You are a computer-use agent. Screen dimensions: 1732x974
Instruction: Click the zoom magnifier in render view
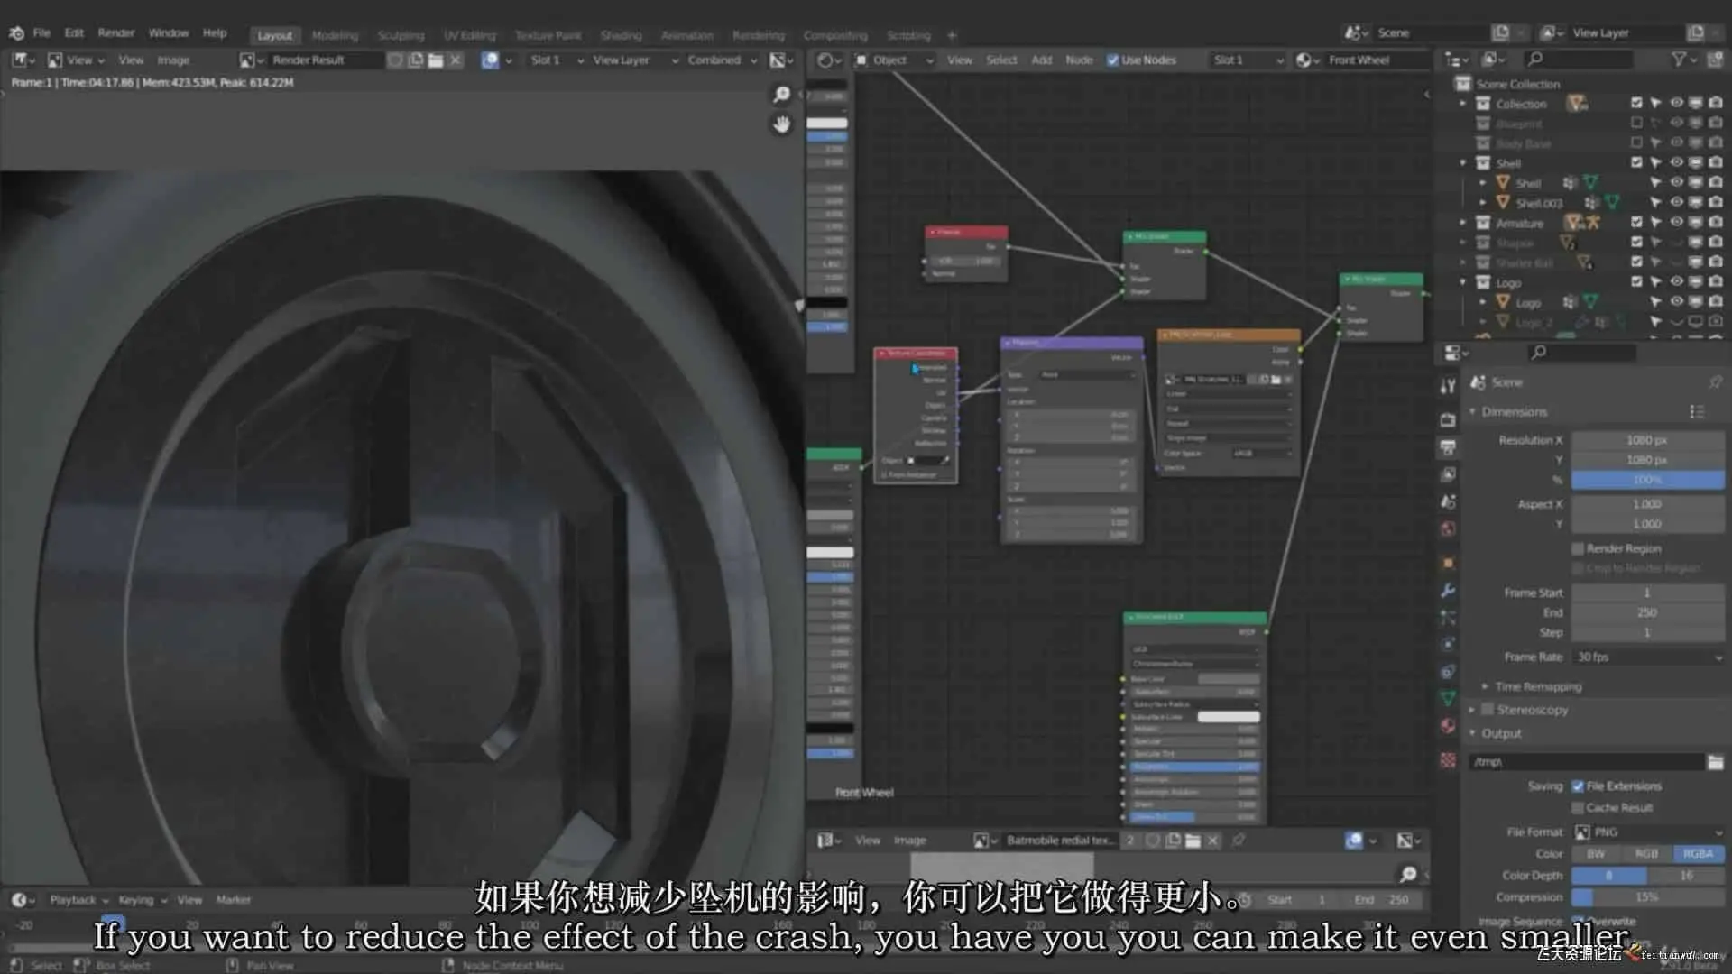click(x=781, y=95)
